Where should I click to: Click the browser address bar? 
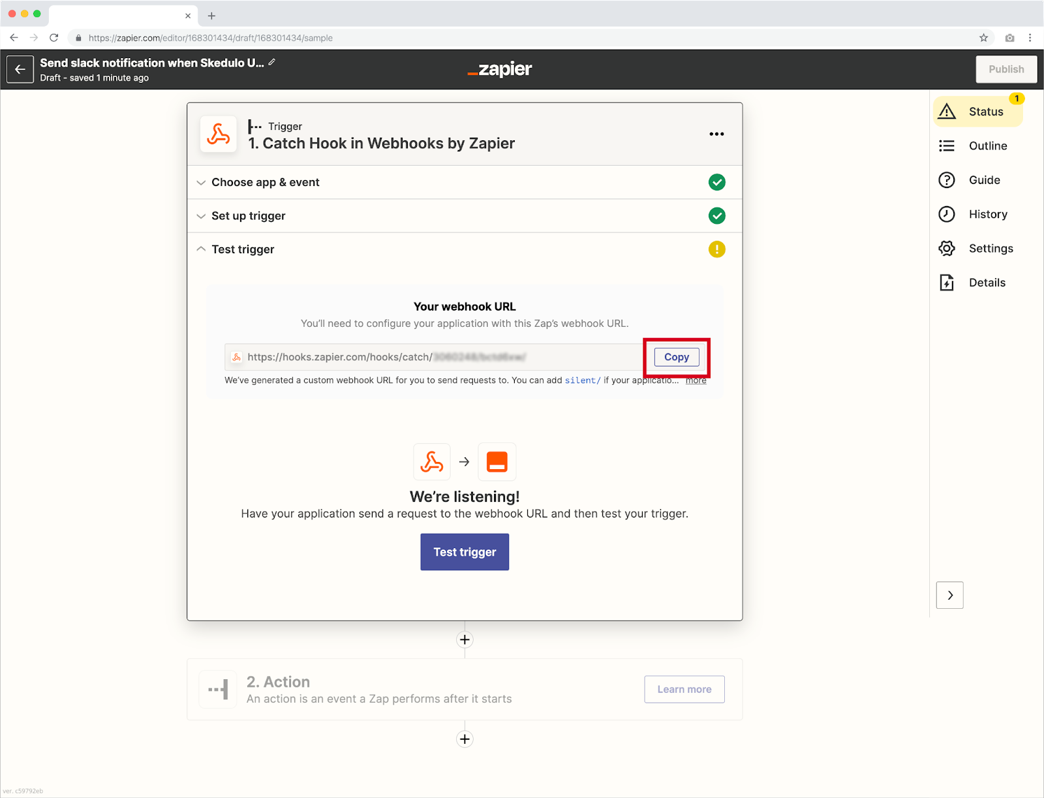(x=529, y=38)
